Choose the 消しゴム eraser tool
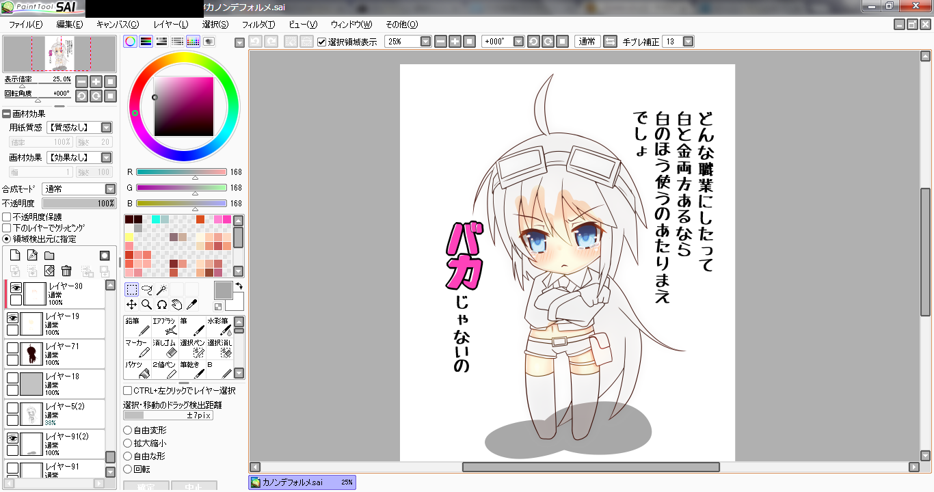The height and width of the screenshot is (492, 934). coord(164,348)
